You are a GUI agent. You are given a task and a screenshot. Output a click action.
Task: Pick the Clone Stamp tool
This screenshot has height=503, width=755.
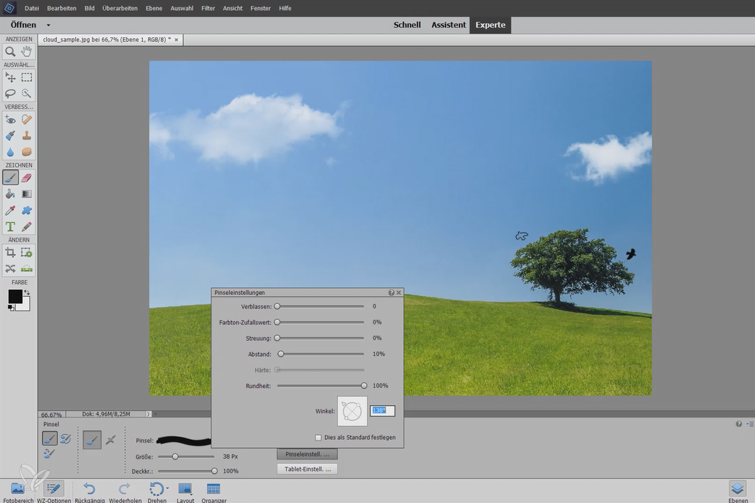[26, 135]
